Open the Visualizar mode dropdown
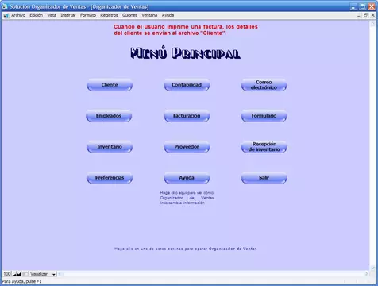The height and width of the screenshot is (286, 378). coord(43,274)
